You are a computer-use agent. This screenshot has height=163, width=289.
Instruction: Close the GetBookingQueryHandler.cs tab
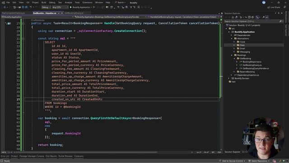click(62, 13)
